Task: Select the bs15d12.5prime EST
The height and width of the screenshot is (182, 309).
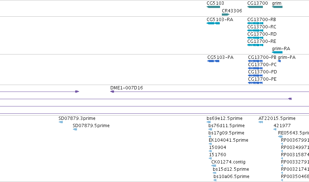Action: [x=231, y=169]
